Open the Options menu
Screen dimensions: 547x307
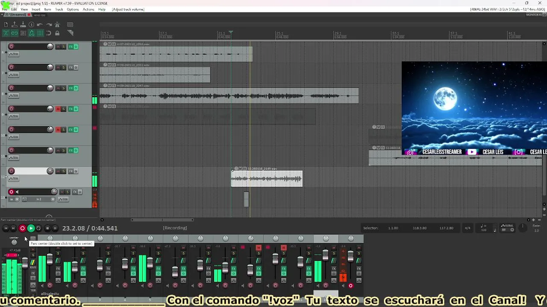click(x=73, y=9)
